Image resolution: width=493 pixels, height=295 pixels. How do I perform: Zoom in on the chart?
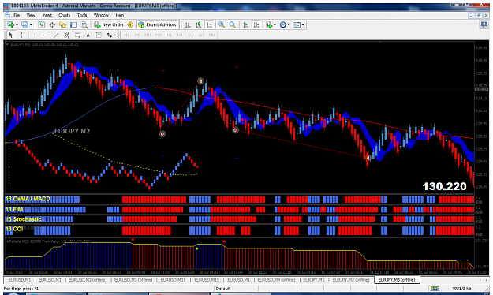coord(222,24)
